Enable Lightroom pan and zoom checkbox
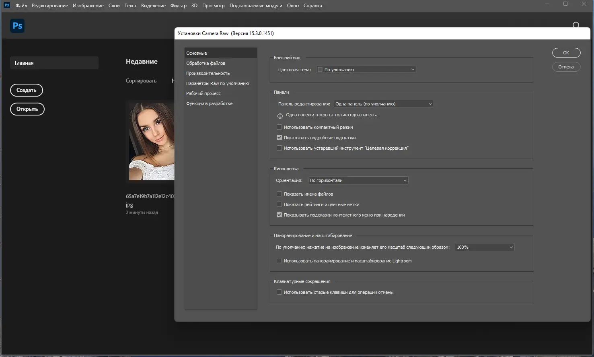The width and height of the screenshot is (594, 357). pyautogui.click(x=279, y=261)
